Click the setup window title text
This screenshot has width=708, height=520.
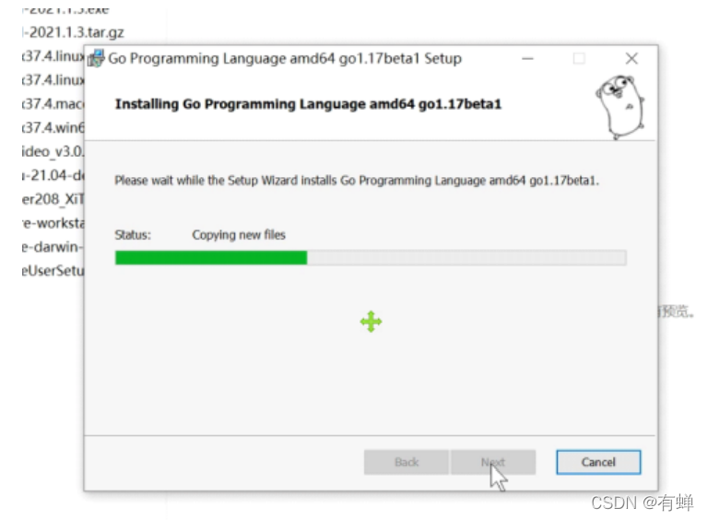pos(285,59)
